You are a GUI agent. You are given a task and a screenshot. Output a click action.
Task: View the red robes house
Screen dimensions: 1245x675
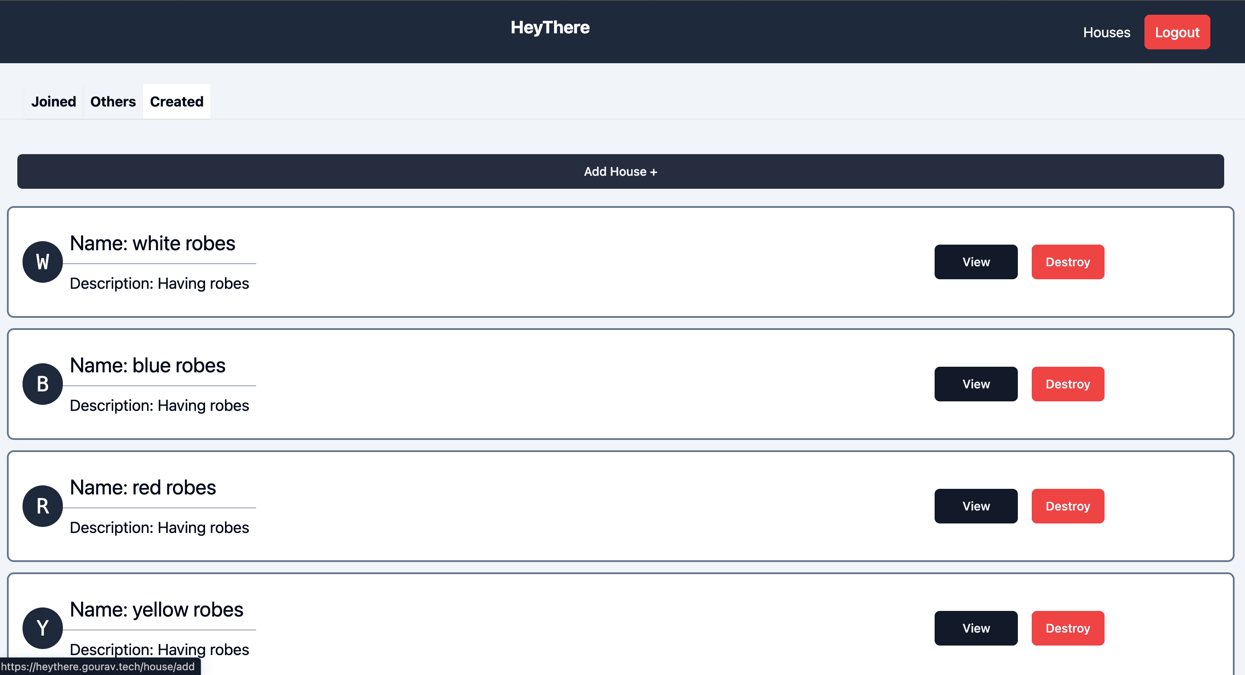tap(976, 506)
